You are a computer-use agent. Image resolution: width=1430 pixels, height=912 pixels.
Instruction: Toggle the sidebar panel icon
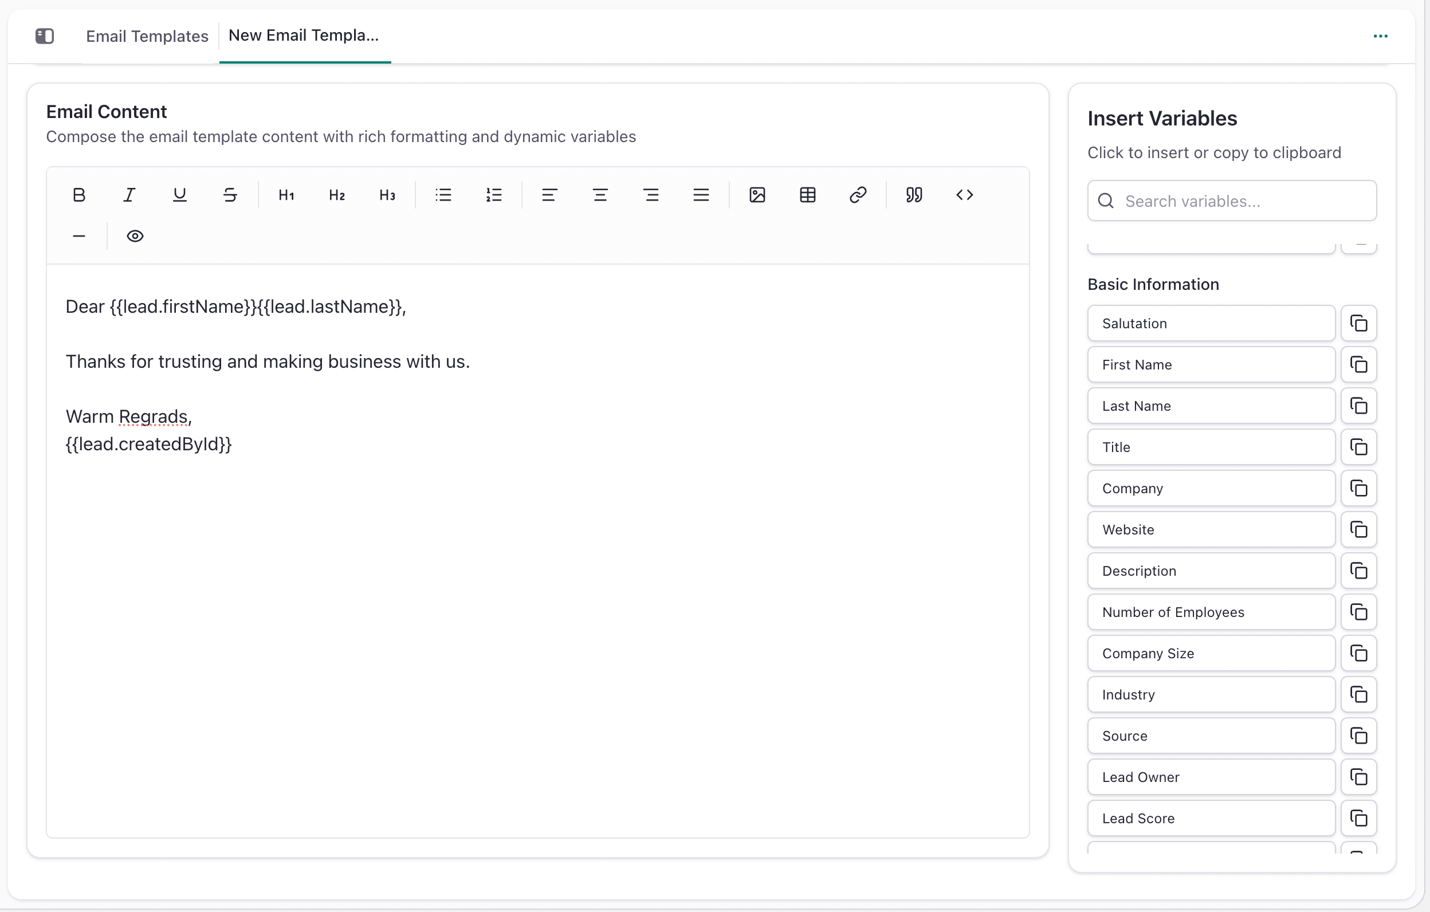[x=45, y=36]
